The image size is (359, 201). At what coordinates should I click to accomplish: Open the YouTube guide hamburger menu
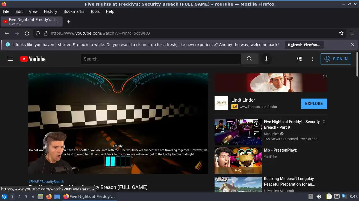pos(10,59)
